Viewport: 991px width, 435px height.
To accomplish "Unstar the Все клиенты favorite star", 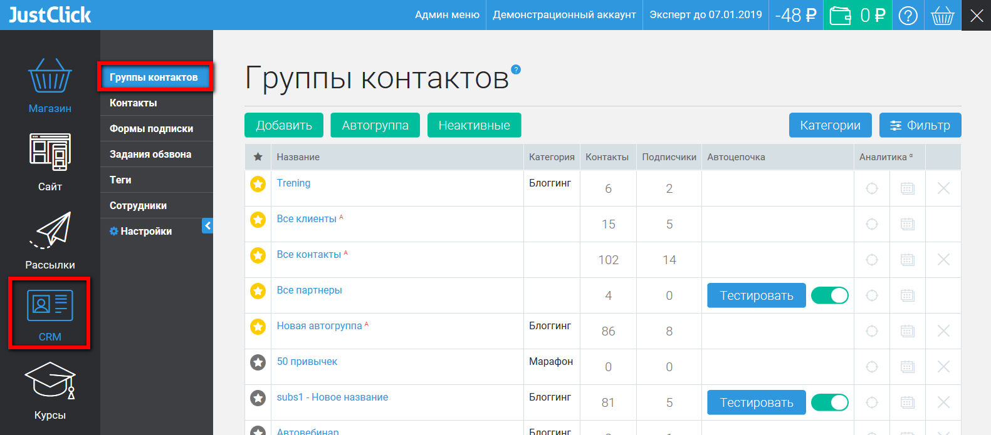I will click(x=258, y=219).
